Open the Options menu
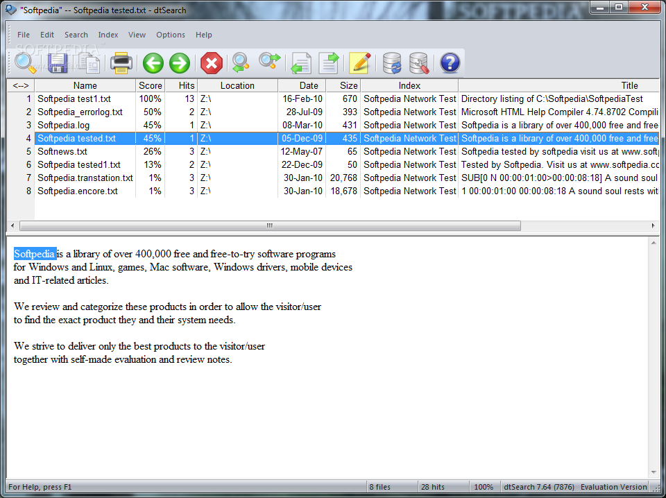The width and height of the screenshot is (666, 498). tap(171, 35)
